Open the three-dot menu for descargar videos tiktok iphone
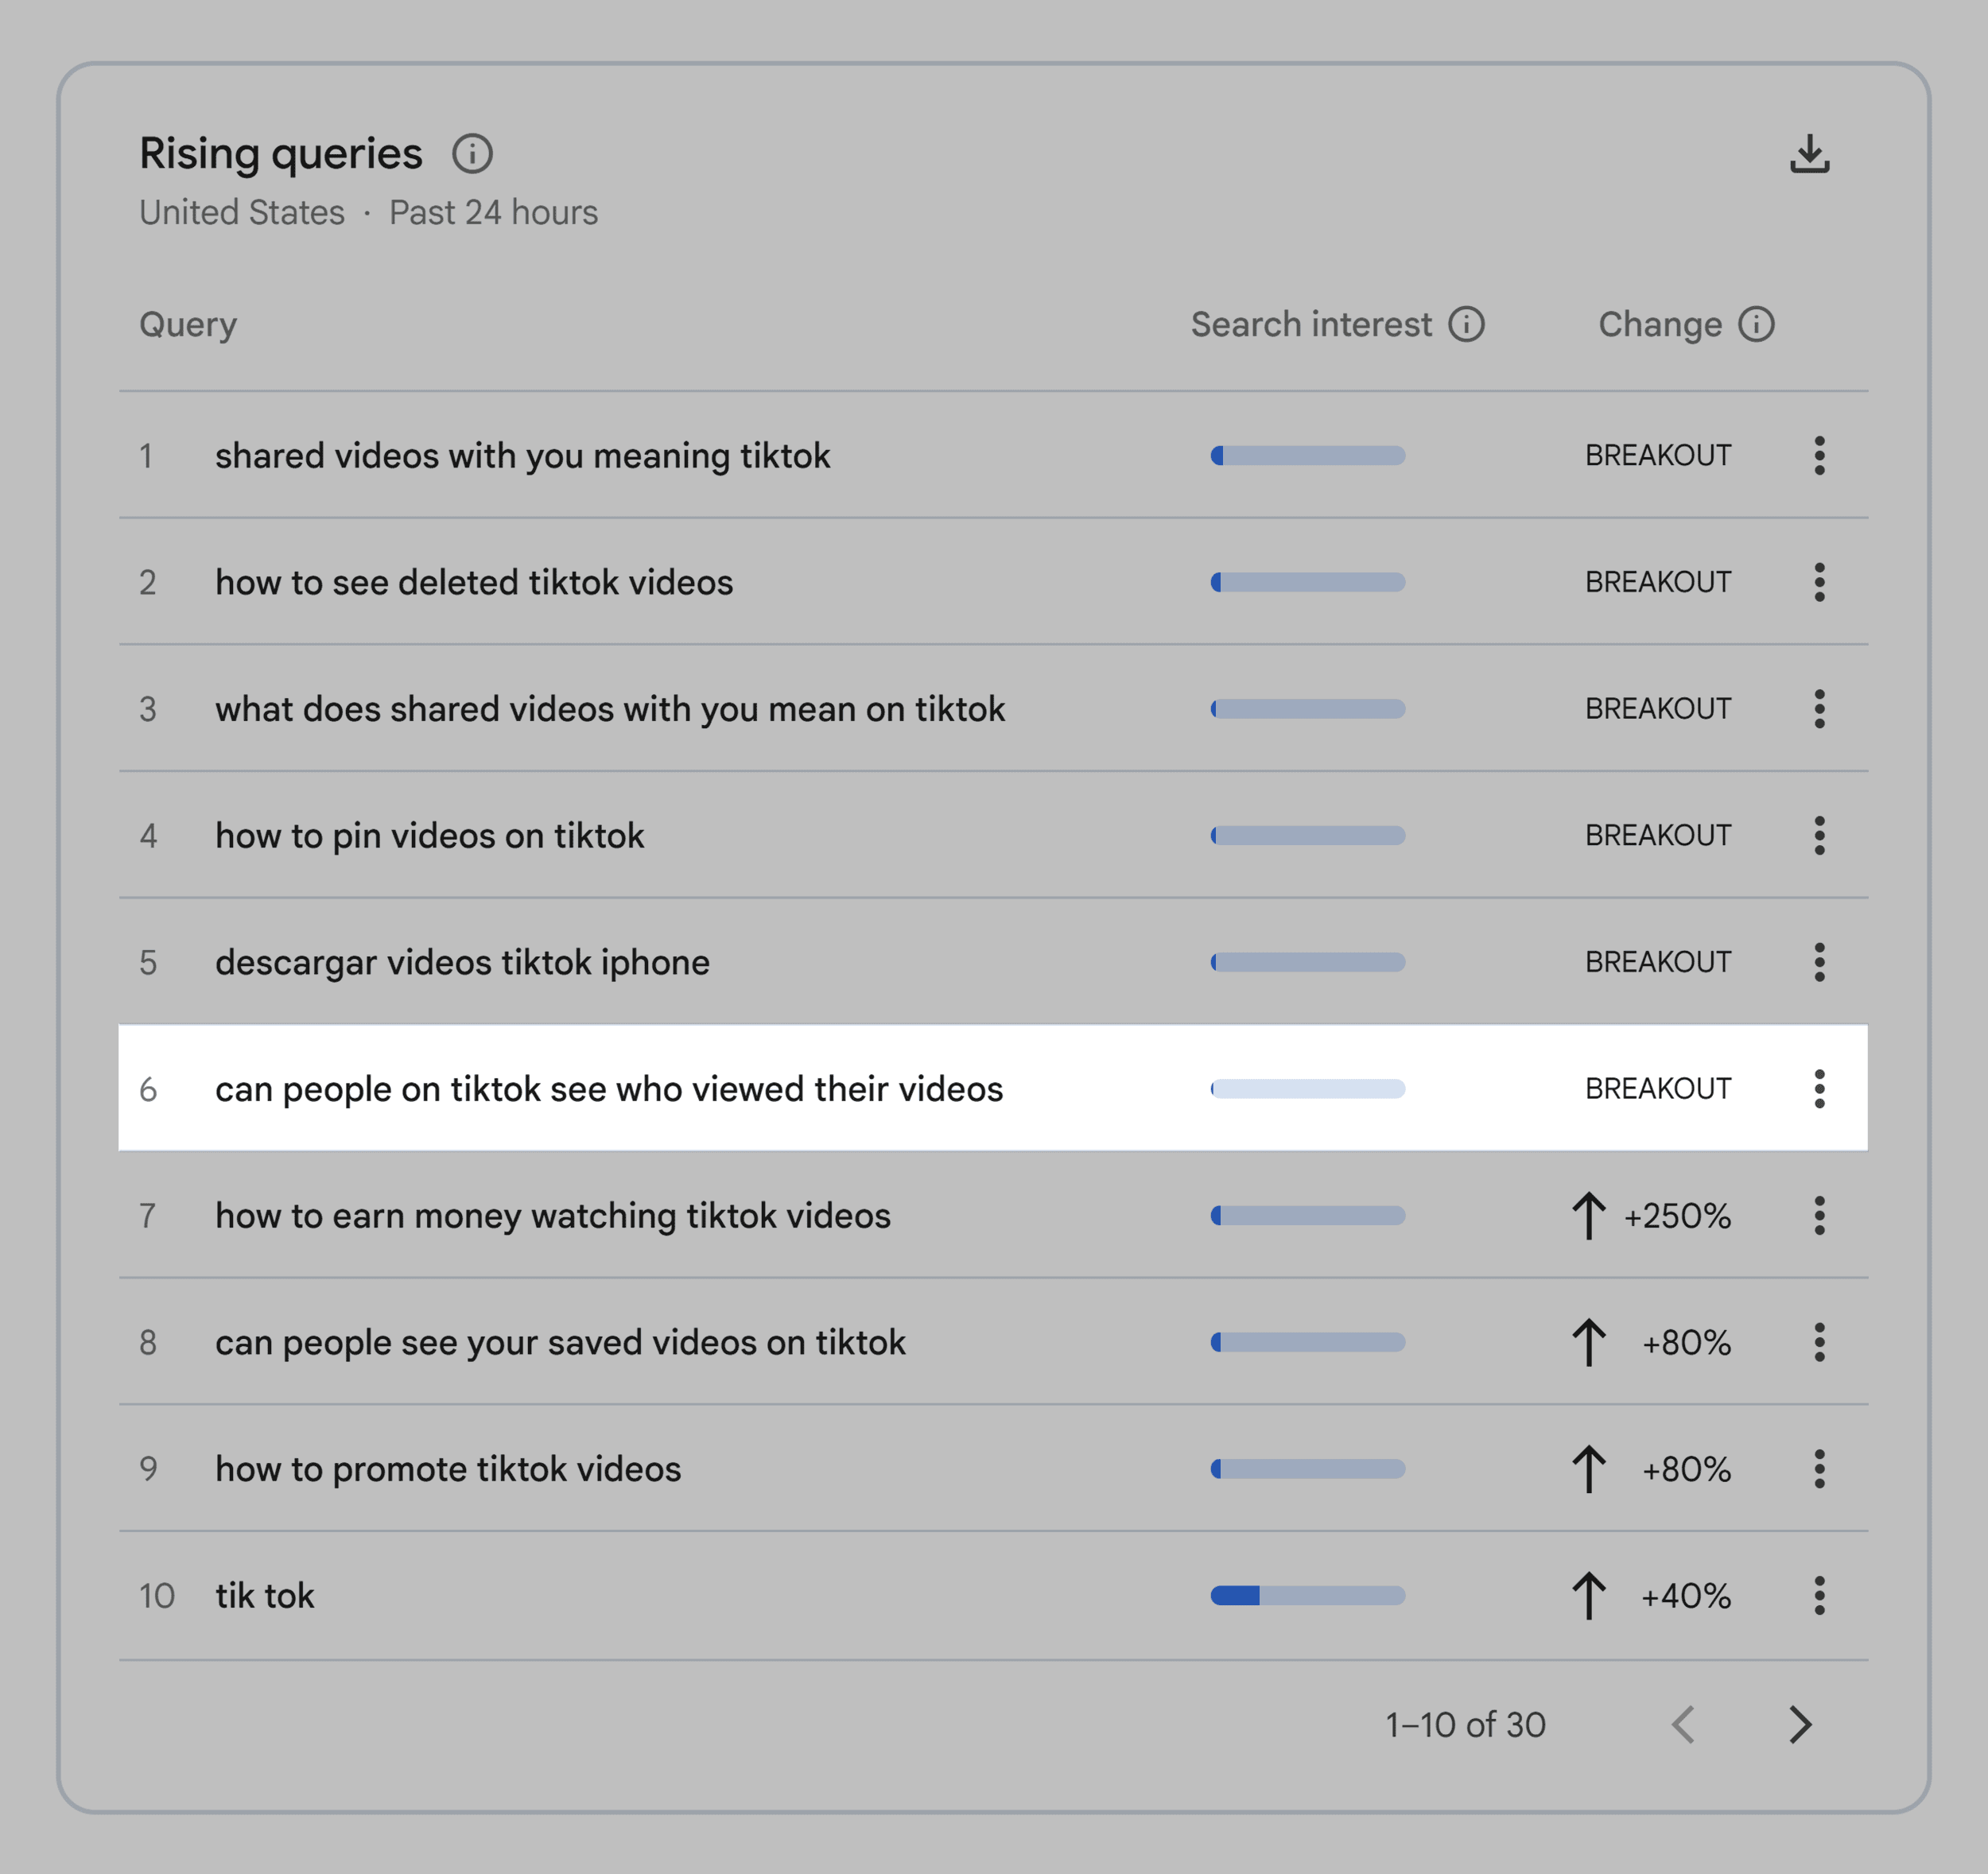The height and width of the screenshot is (1874, 1988). [1820, 962]
